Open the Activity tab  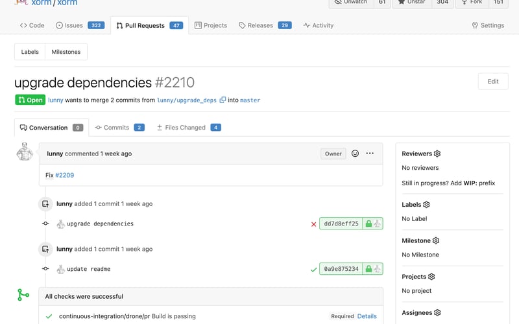point(318,25)
